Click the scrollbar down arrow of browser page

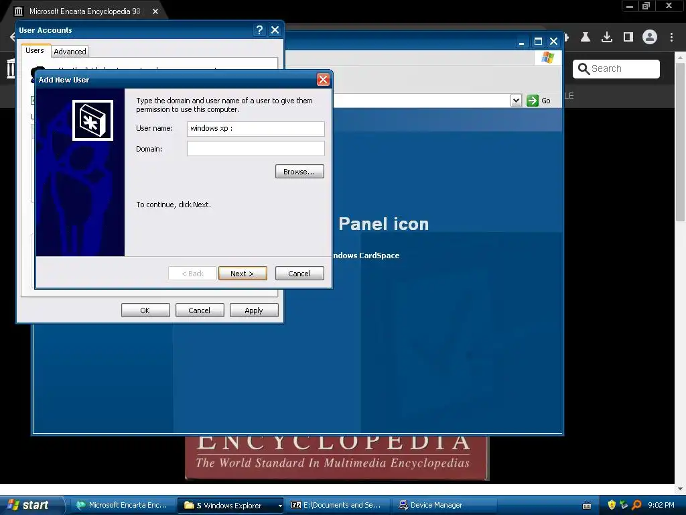pos(680,488)
